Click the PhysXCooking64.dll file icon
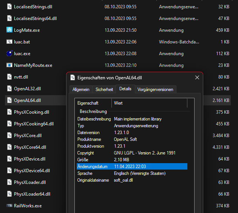Viewport: 238px width, 213px height. coord(9,123)
